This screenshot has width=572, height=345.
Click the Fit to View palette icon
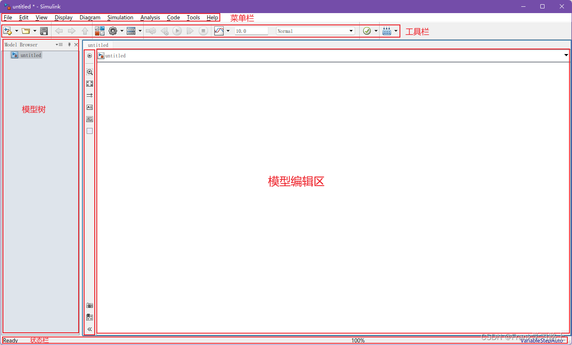[89, 83]
